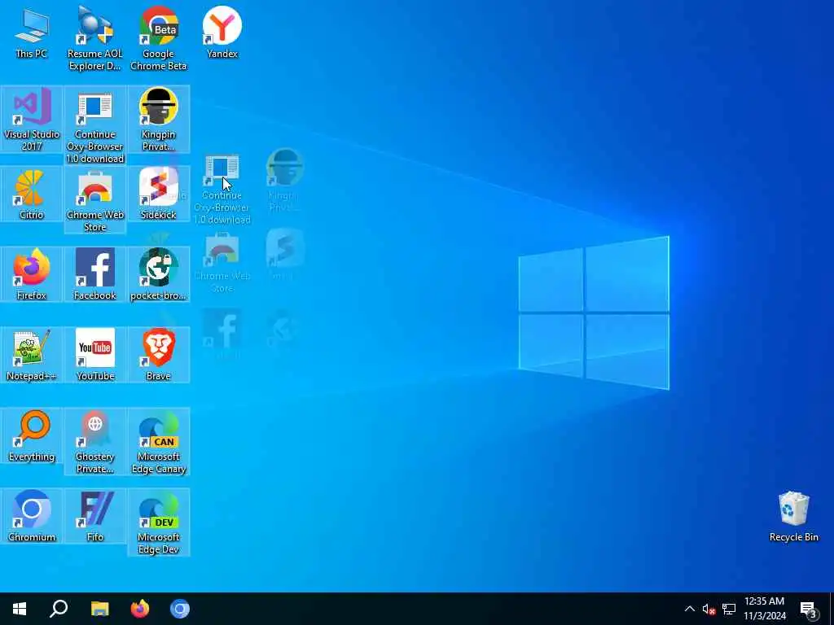Select the Yandex browser shortcut
Screen dimensions: 834x625
click(x=222, y=33)
